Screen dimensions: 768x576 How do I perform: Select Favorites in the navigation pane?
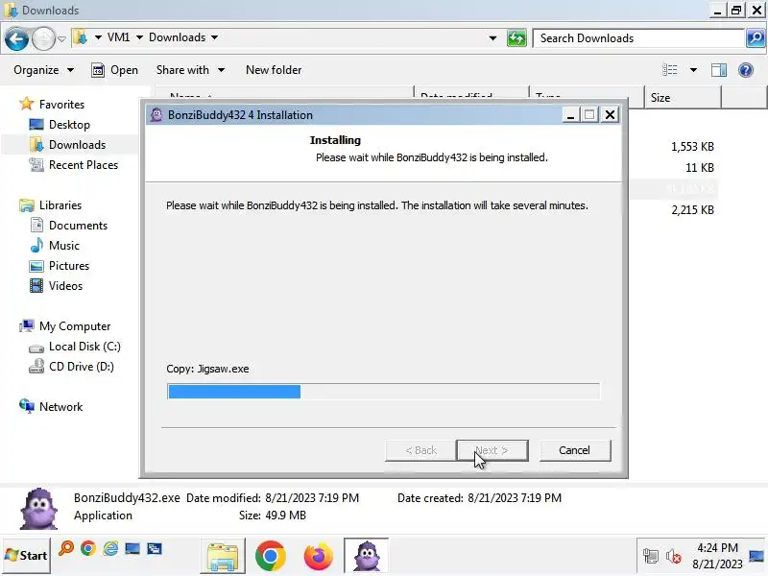click(61, 105)
